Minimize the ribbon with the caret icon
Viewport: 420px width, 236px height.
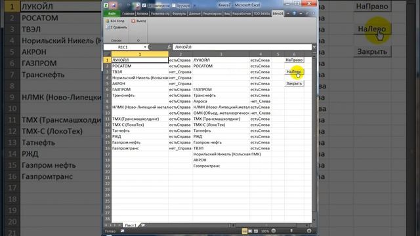point(288,13)
